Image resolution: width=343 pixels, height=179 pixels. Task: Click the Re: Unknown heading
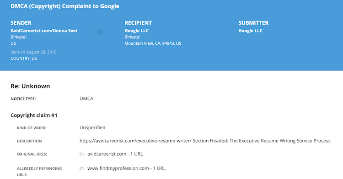point(30,86)
